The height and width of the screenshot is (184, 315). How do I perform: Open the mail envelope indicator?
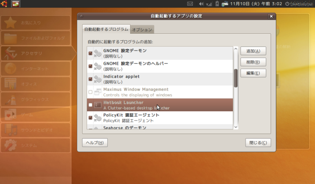click(x=190, y=4)
